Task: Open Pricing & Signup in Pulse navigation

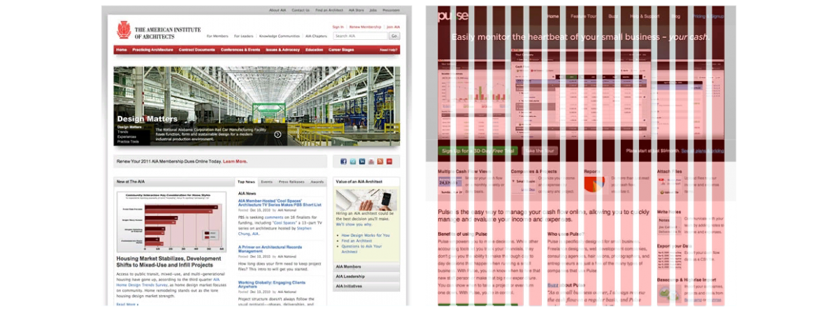Action: point(708,15)
